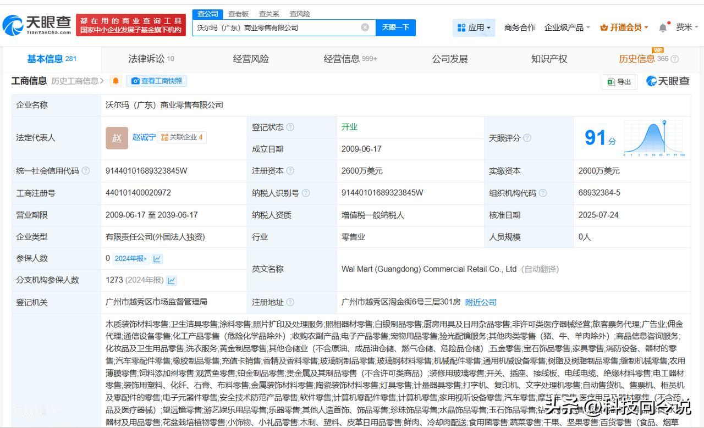Select establishment date 2009-06-17
Viewport: 704px width, 428px height.
(x=361, y=149)
